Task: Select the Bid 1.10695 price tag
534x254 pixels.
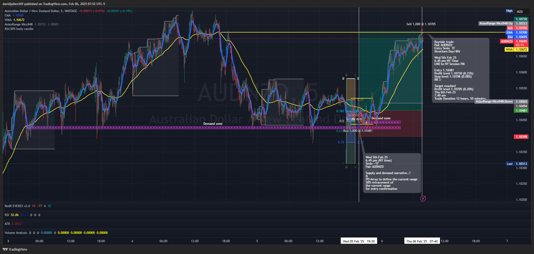Action: (x=517, y=37)
